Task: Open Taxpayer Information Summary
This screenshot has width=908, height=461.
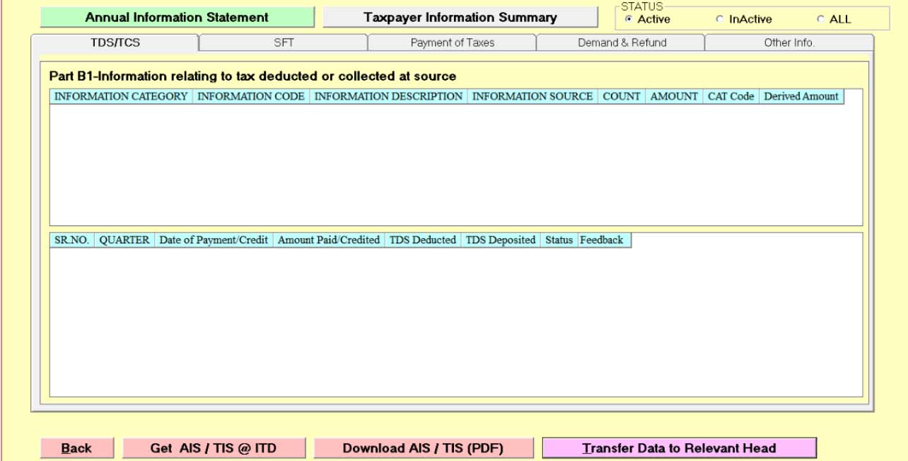Action: coord(460,18)
